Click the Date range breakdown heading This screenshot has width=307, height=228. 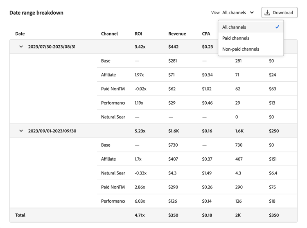(36, 13)
